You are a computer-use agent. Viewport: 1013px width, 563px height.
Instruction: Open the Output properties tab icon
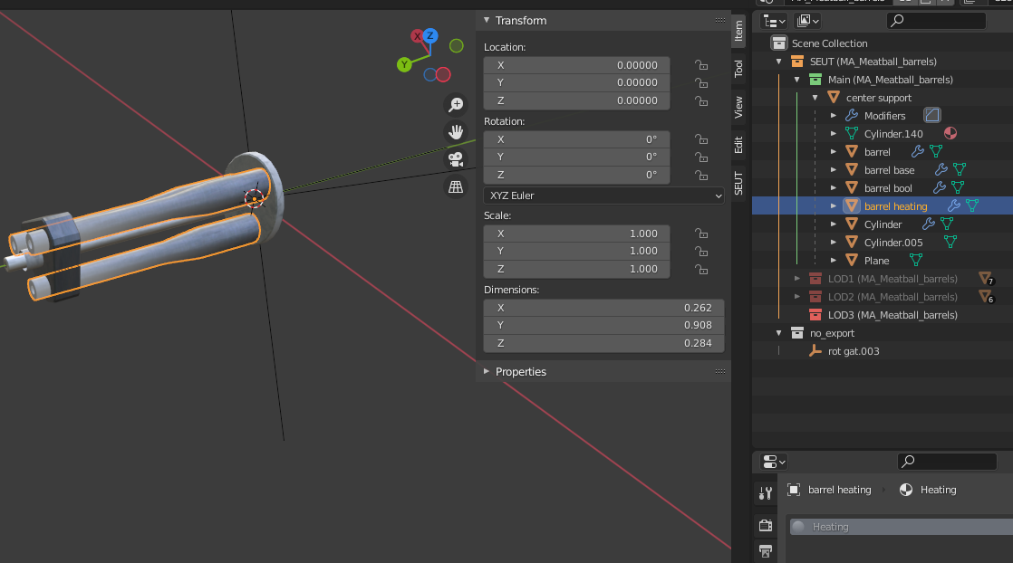[x=766, y=551]
